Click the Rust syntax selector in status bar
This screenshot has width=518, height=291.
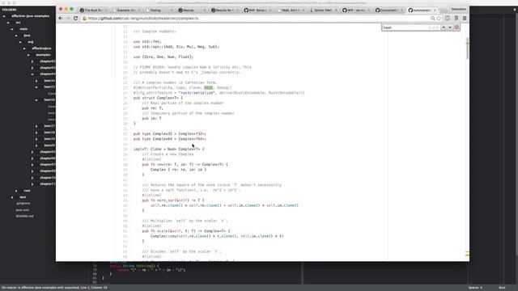(x=502, y=288)
